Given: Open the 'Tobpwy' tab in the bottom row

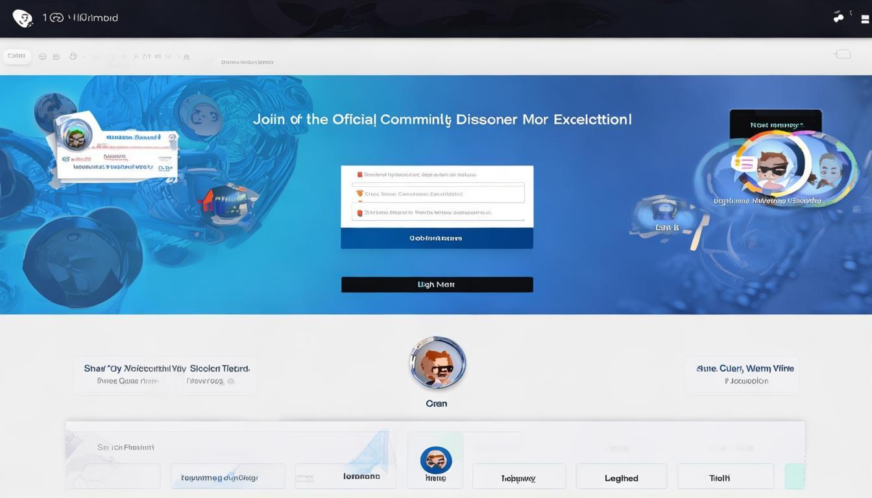Looking at the screenshot, I should point(518,478).
